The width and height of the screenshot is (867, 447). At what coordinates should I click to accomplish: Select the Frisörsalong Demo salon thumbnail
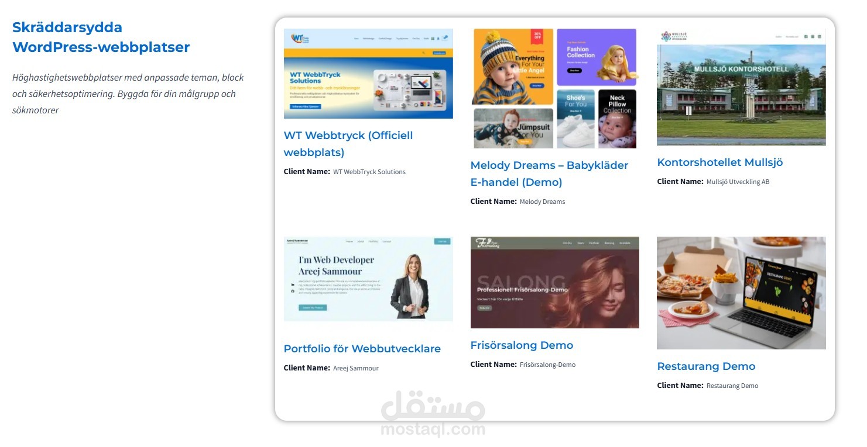pyautogui.click(x=555, y=282)
